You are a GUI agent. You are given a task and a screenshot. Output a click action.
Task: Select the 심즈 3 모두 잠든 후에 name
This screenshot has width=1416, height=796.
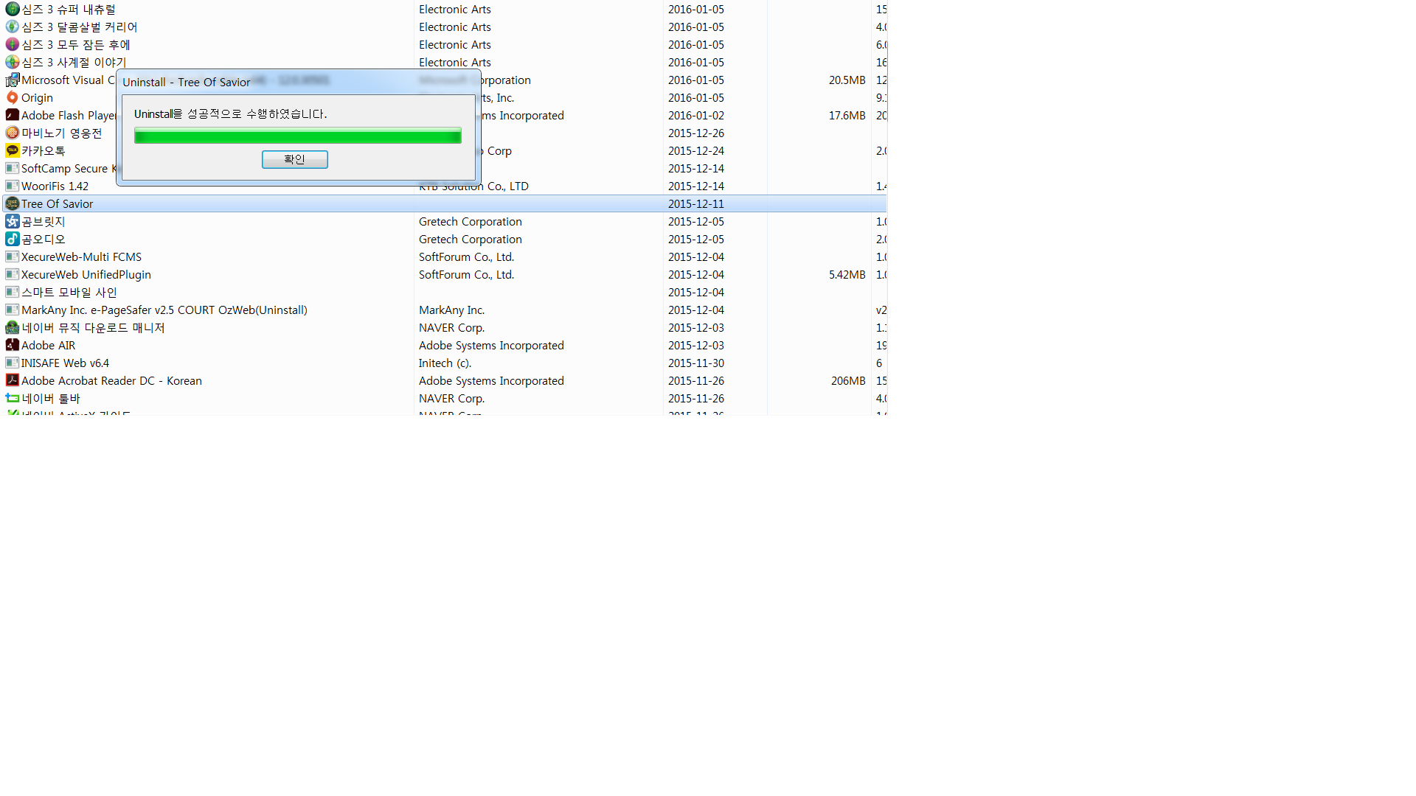(76, 45)
